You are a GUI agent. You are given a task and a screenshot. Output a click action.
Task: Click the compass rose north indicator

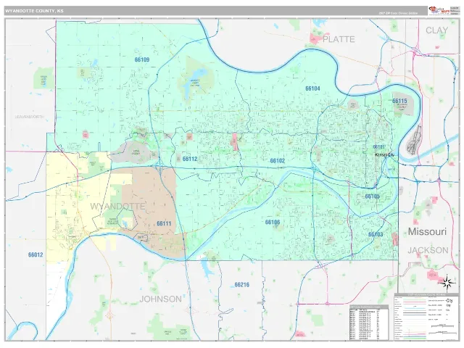click(447, 282)
